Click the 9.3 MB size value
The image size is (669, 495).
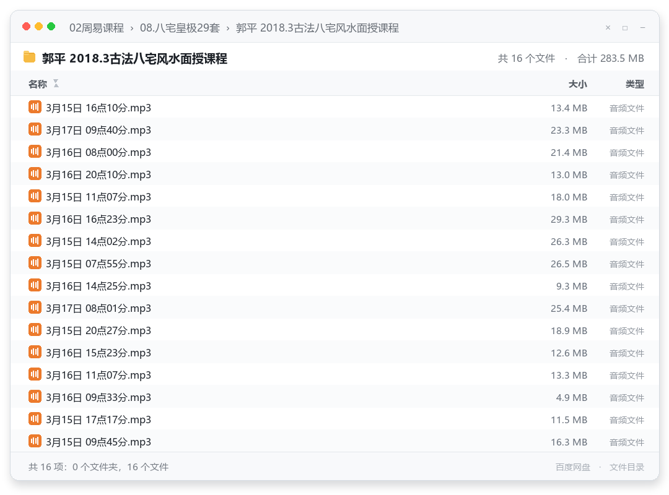click(x=572, y=286)
